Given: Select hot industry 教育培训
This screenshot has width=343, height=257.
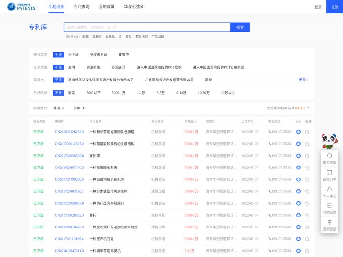Looking at the screenshot, I should click(x=141, y=36).
